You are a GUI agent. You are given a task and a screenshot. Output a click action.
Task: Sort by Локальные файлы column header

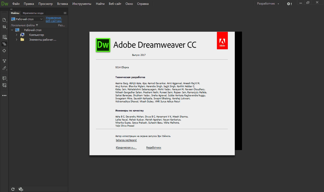[24, 25]
